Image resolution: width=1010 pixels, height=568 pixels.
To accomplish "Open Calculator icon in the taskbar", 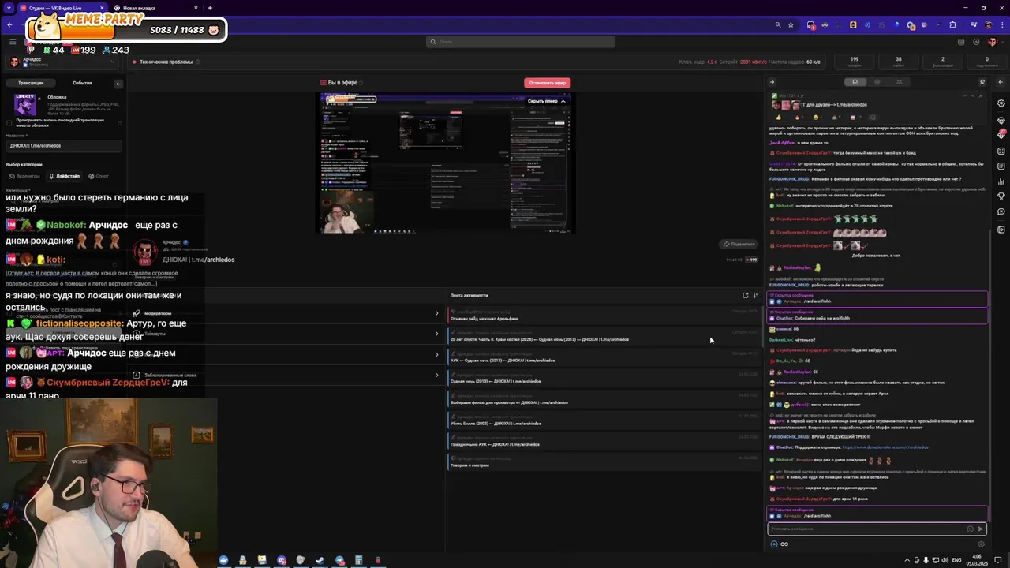I will 359,560.
